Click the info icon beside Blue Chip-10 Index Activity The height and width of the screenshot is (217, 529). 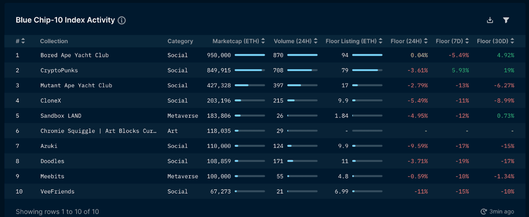[122, 20]
